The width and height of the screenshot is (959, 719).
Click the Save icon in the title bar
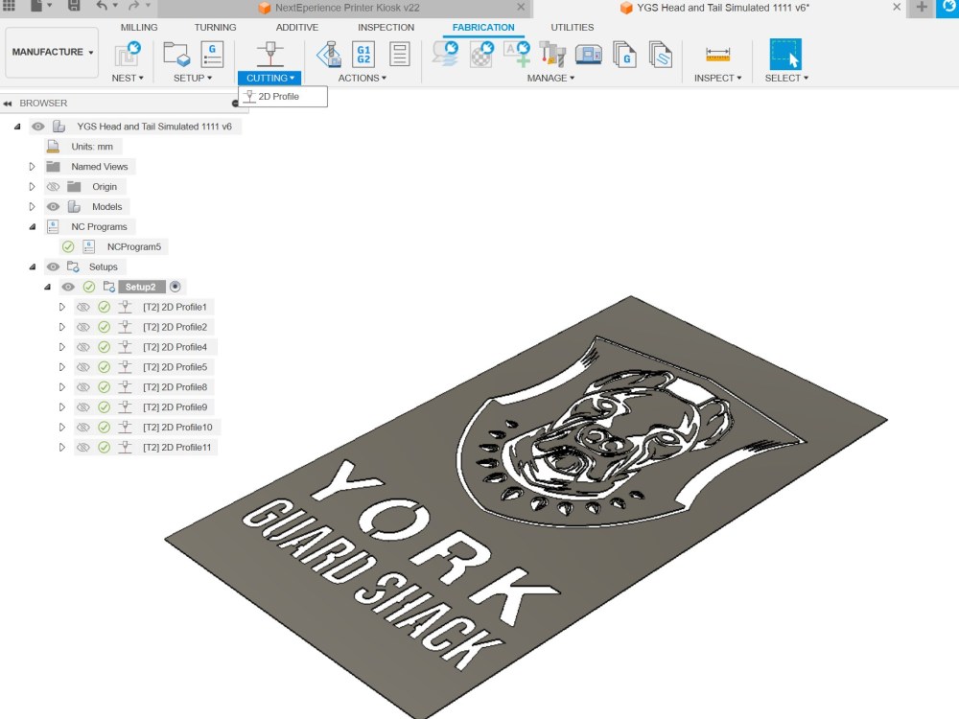coord(74,6)
